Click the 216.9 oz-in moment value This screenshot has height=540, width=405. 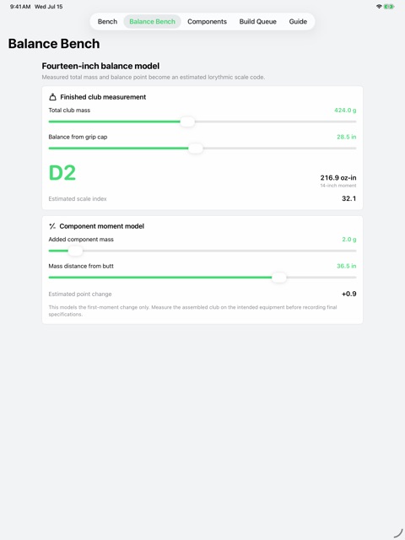(x=338, y=178)
